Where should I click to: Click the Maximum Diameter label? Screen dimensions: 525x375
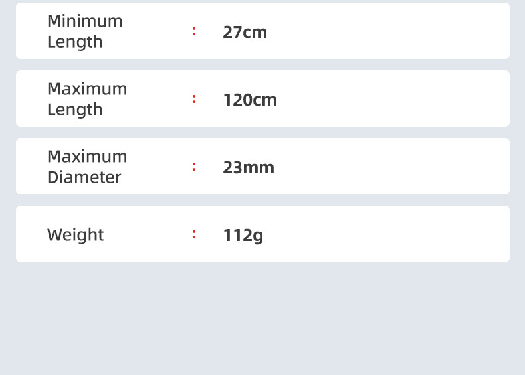[x=86, y=167]
